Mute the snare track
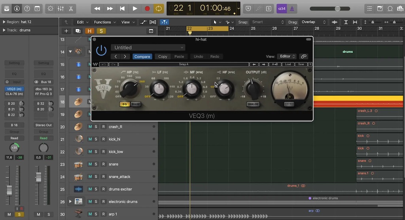 90,164
